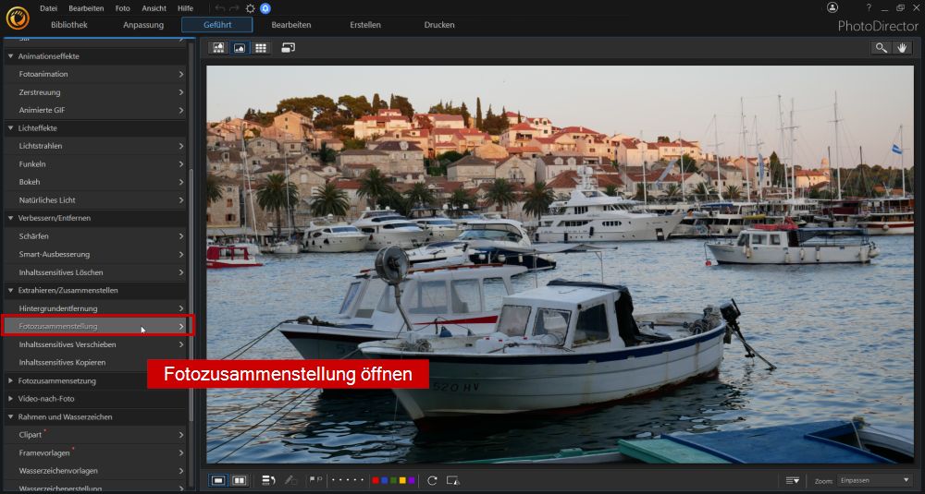Select the magnifier zoom tool
Screen dimensions: 925x494
(882, 47)
